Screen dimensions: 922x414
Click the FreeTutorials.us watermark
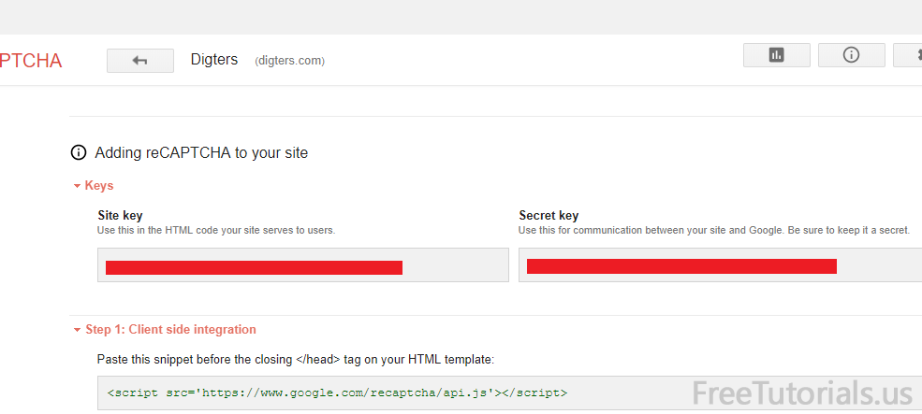coord(803,393)
